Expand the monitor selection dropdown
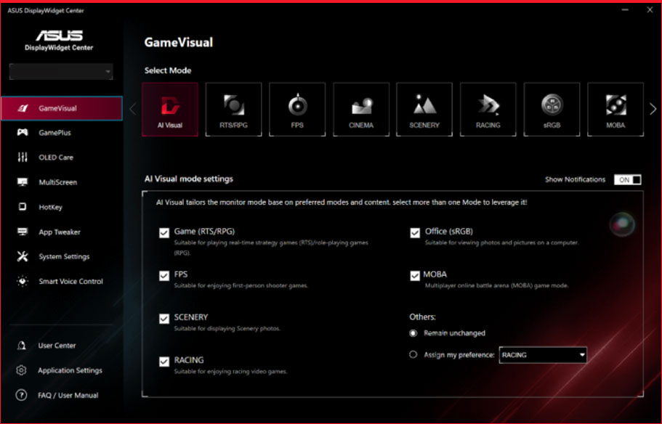662x424 pixels. tap(61, 72)
